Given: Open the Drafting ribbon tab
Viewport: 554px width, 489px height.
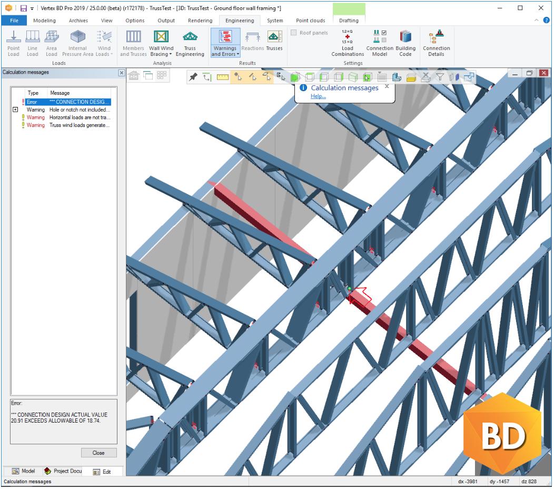Looking at the screenshot, I should pyautogui.click(x=349, y=21).
